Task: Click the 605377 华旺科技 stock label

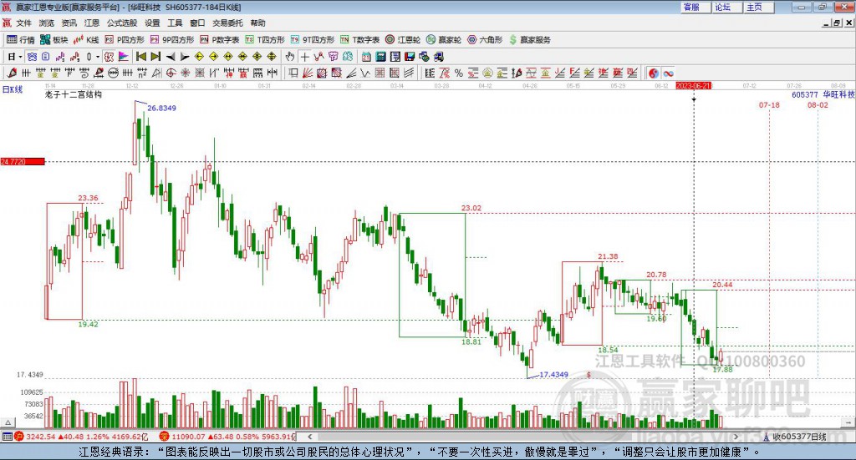Action: pos(823,95)
